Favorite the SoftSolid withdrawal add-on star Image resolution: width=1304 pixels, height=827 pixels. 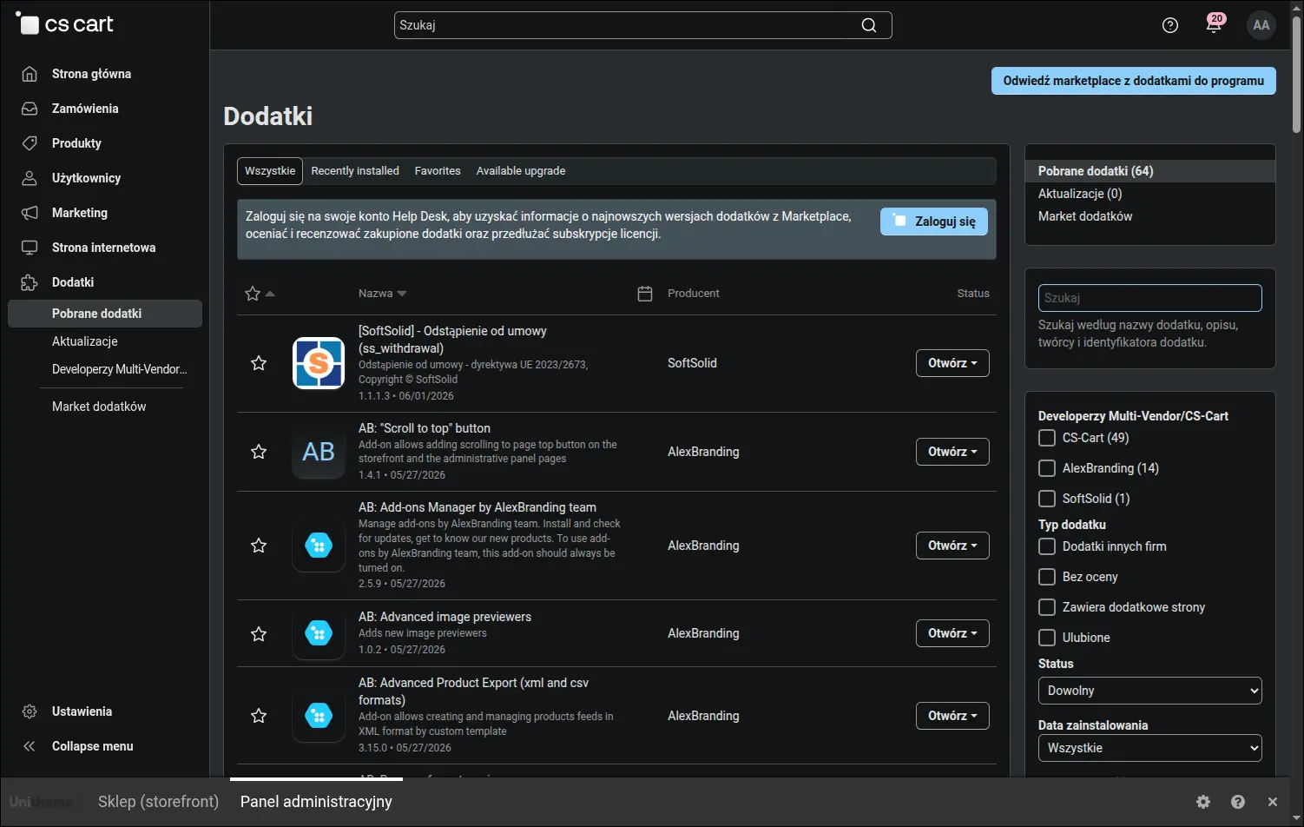[259, 363]
